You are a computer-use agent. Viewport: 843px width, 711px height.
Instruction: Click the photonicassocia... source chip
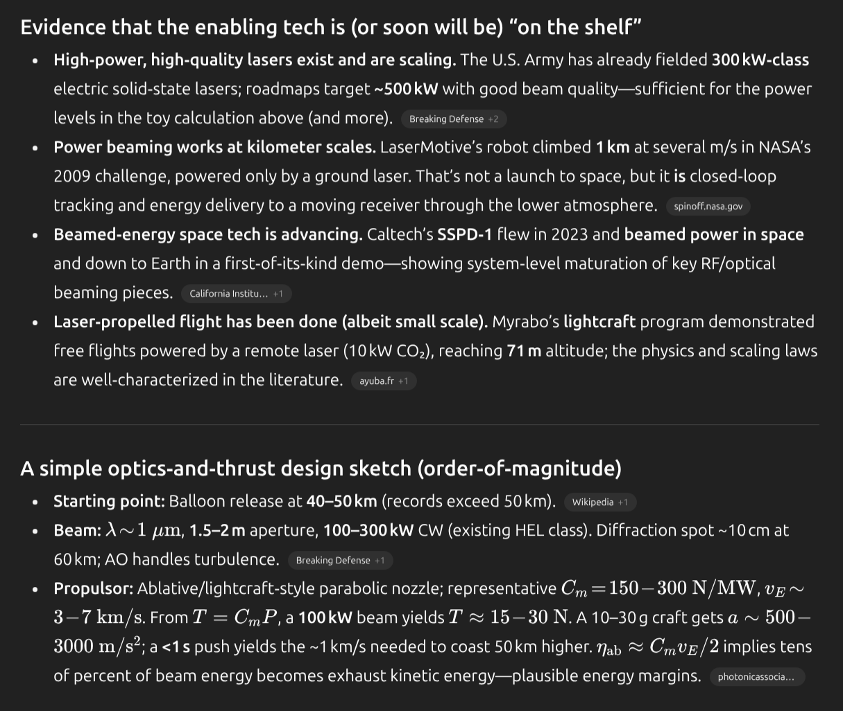[x=756, y=677]
